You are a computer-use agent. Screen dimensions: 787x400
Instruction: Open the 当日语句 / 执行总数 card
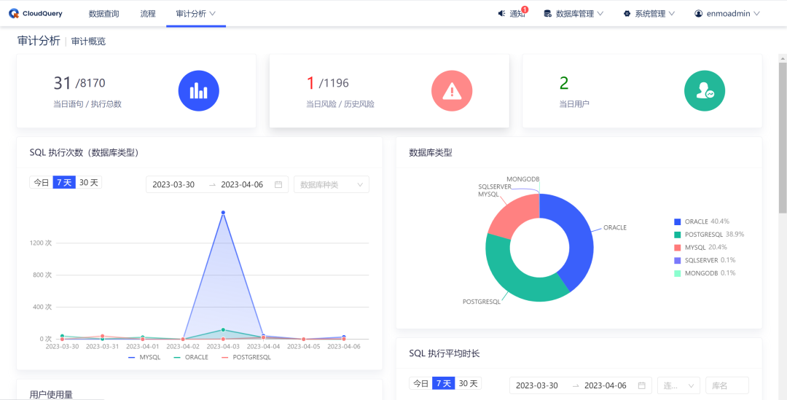[136, 91]
